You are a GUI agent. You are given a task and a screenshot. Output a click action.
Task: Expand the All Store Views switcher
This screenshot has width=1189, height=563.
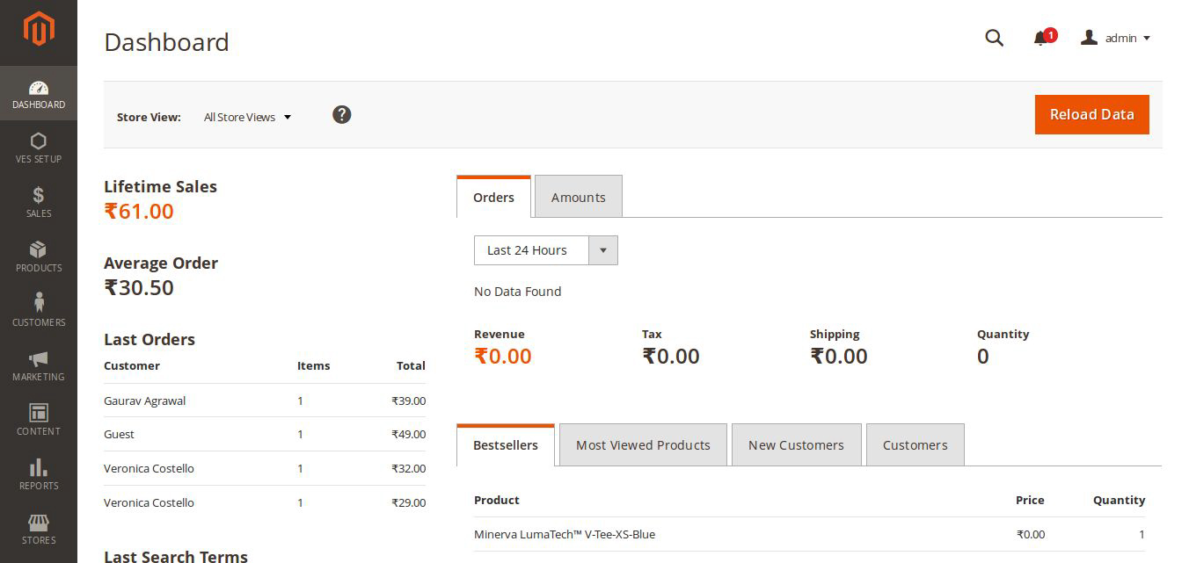pos(247,117)
